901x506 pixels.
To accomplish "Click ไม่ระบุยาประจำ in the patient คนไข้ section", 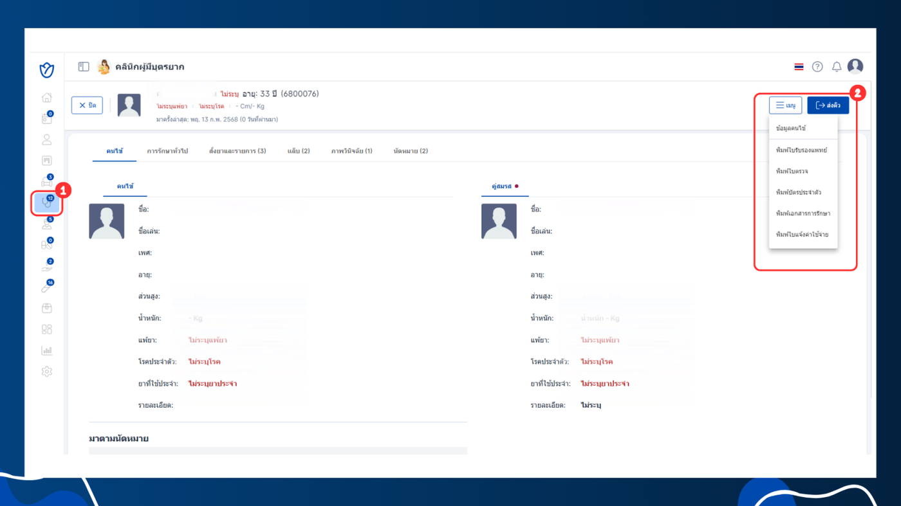I will [x=212, y=384].
